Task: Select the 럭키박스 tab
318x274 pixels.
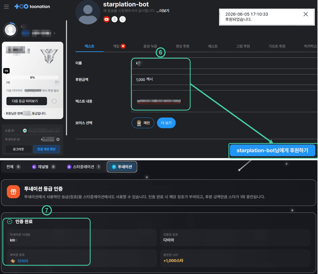Action: [310, 46]
